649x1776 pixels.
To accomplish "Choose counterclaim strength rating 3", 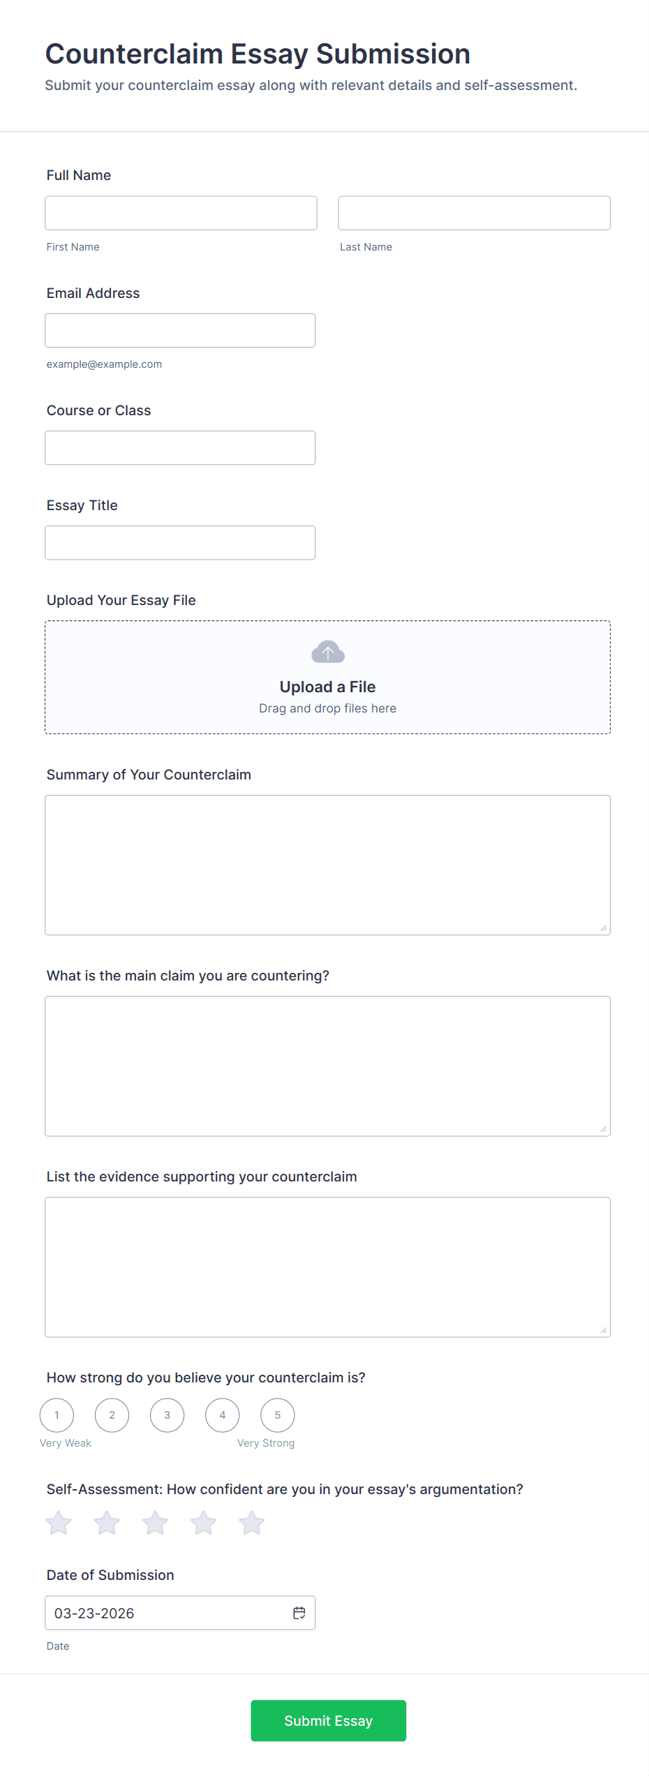I will [167, 1415].
